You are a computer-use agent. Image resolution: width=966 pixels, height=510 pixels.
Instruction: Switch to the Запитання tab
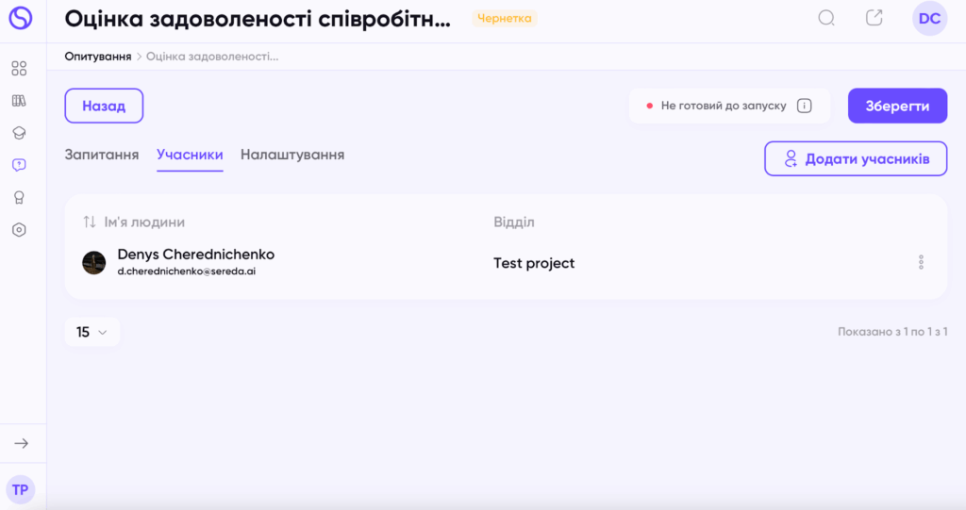pos(102,155)
